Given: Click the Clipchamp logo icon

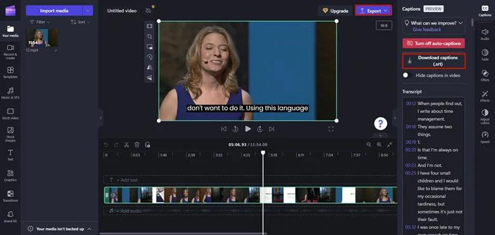Looking at the screenshot, I should [10, 10].
